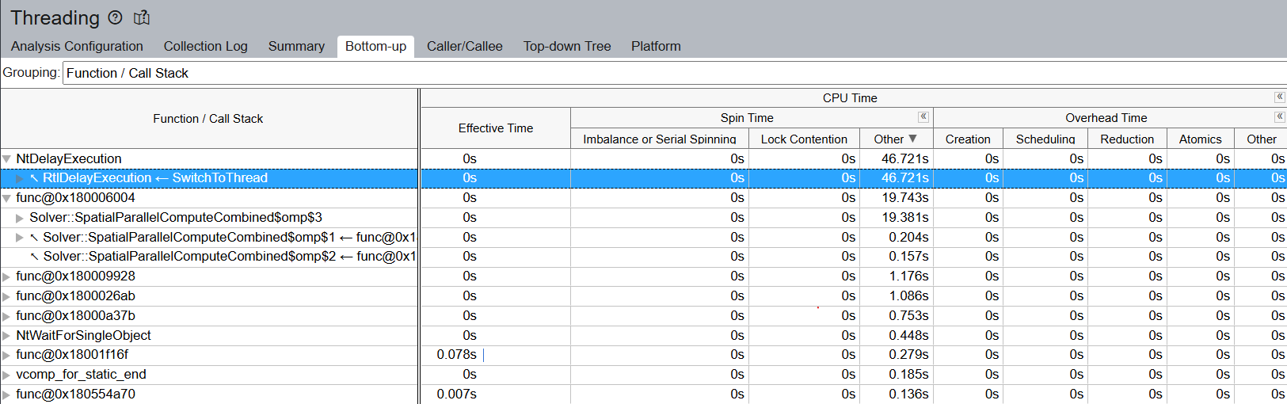This screenshot has height=404, width=1287.
Task: Expand the func@0x18001f16f row
Action: tap(7, 355)
